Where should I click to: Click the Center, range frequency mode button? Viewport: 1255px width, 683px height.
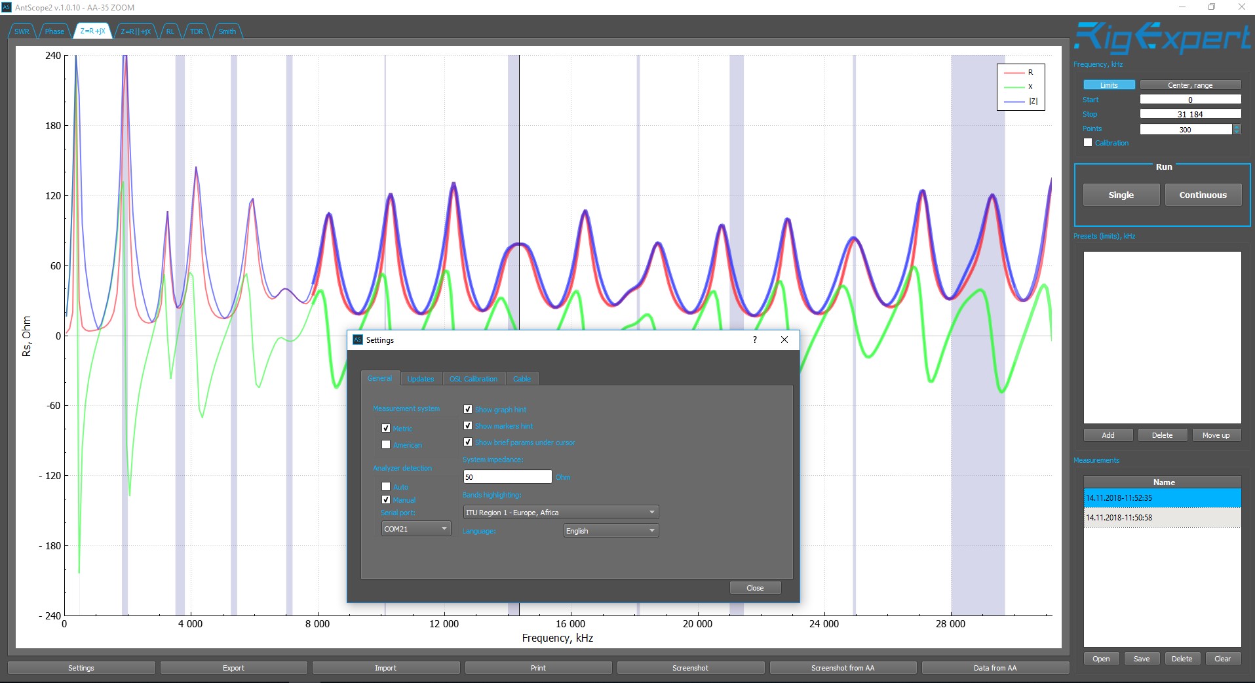[1189, 85]
